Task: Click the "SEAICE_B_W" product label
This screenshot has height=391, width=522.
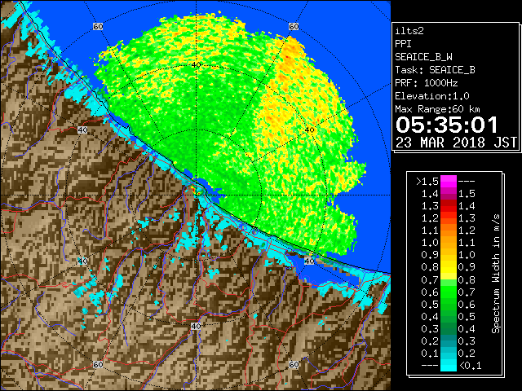Action: point(423,57)
